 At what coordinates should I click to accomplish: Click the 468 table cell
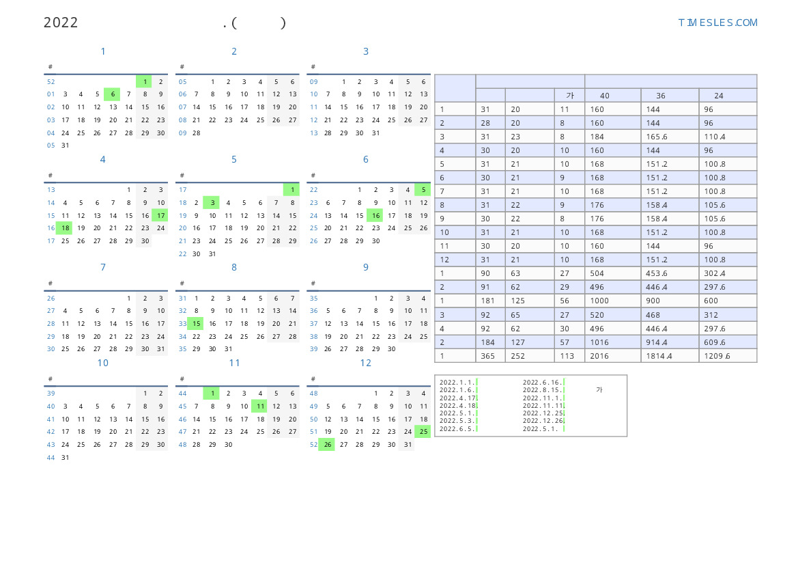click(x=670, y=316)
